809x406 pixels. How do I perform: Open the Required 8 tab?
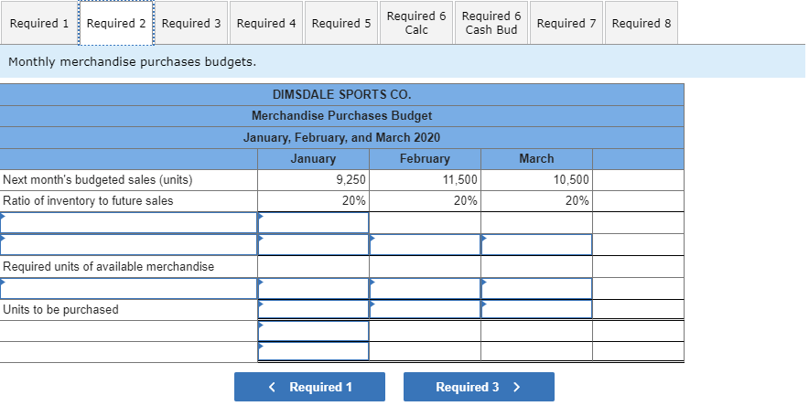(642, 23)
